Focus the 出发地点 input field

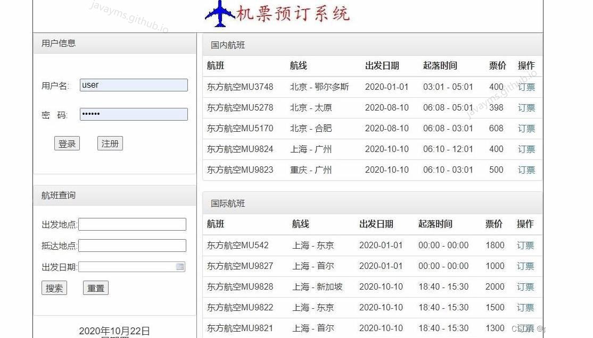(133, 224)
